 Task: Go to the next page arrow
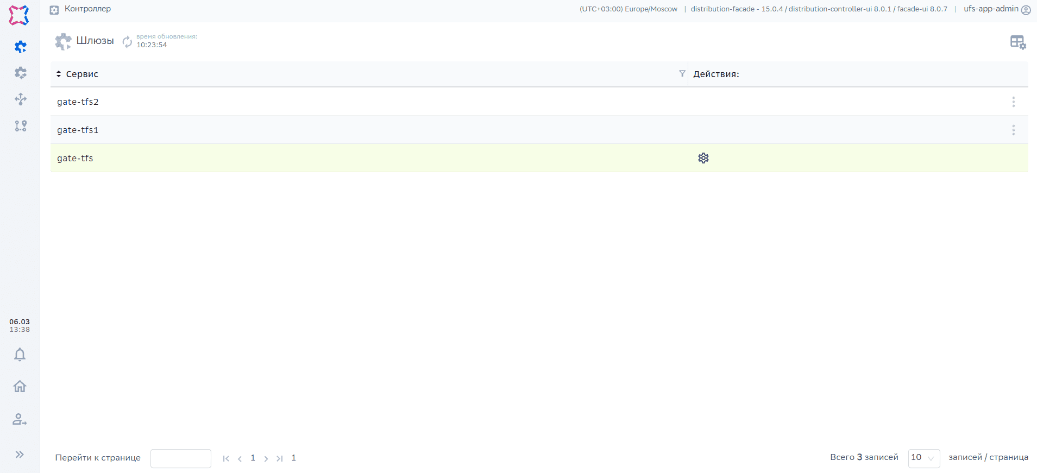tap(266, 458)
